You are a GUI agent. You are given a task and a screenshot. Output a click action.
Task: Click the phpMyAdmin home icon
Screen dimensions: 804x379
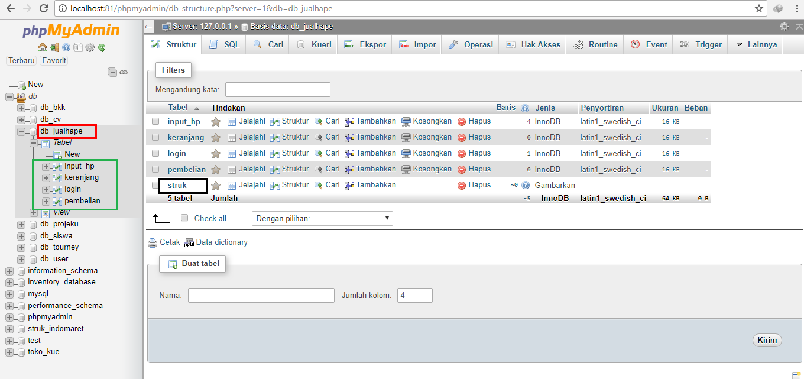pyautogui.click(x=43, y=47)
